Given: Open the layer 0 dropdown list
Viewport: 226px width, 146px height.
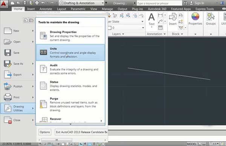Looking at the screenshot, I should pos(126,28).
